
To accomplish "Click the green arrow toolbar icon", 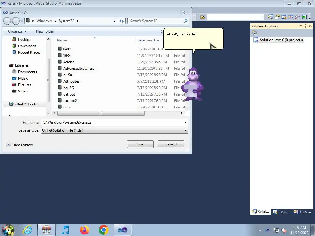I will 304,17.
